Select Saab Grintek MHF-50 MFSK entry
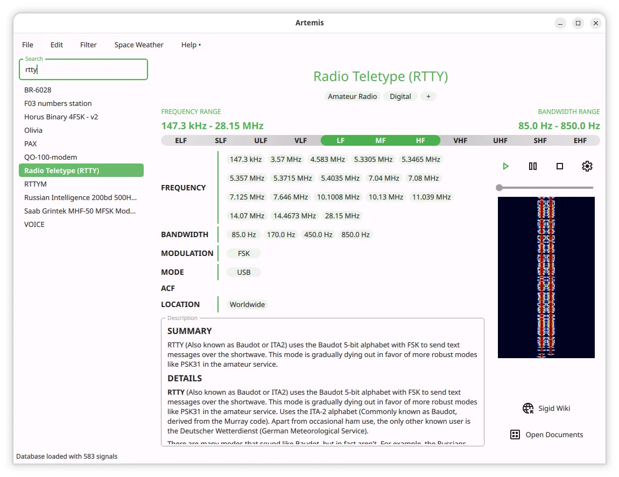Image resolution: width=619 pixels, height=477 pixels. (81, 211)
